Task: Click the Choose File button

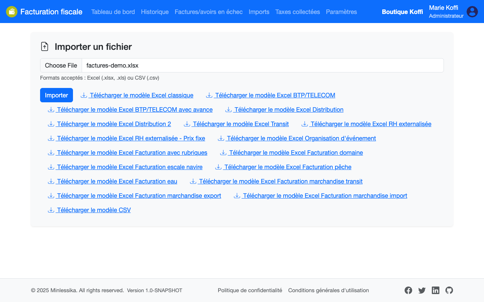Action: coord(61,65)
